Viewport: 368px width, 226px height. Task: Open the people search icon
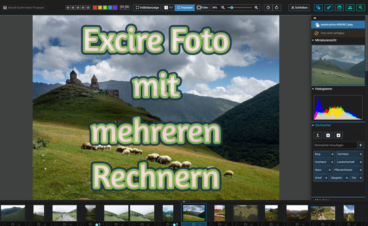pos(350,7)
